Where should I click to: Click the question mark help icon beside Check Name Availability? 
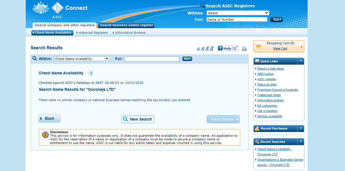(90, 73)
